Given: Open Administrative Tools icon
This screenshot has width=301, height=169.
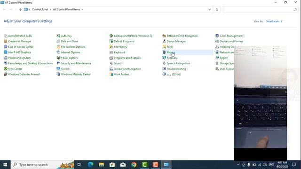Looking at the screenshot, I should (6, 36).
